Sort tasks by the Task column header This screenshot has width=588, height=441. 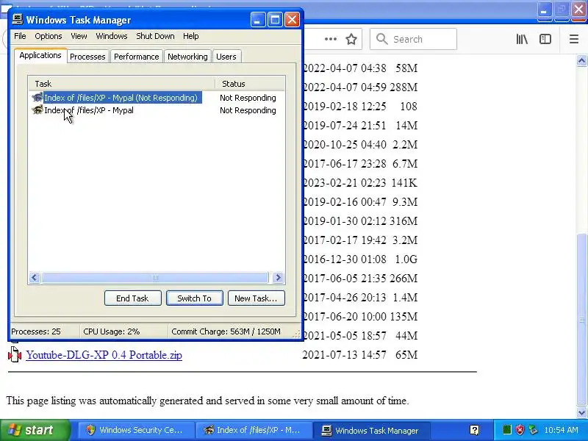121,84
